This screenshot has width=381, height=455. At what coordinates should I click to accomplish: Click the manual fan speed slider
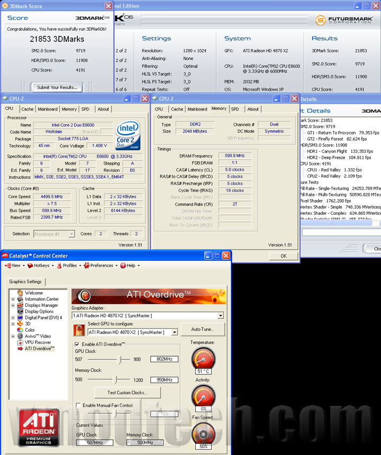115,414
